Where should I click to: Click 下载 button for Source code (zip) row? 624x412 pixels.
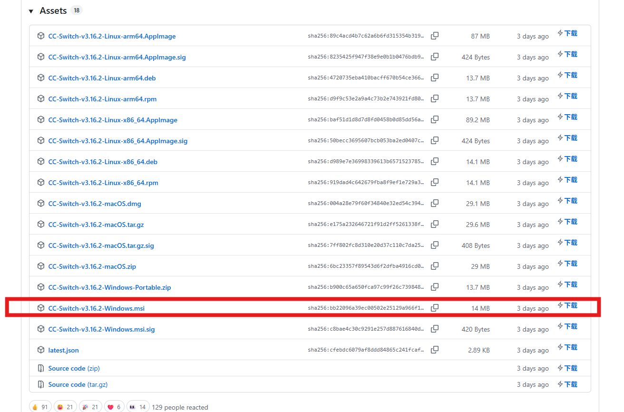(x=567, y=368)
